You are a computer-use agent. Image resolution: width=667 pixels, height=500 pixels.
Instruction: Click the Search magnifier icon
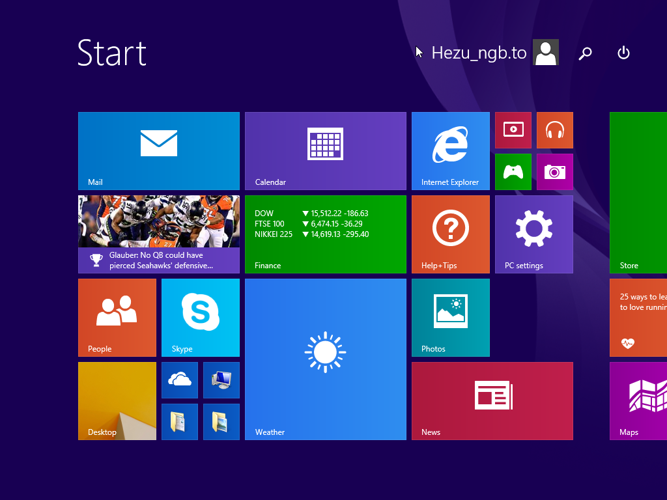click(x=585, y=53)
